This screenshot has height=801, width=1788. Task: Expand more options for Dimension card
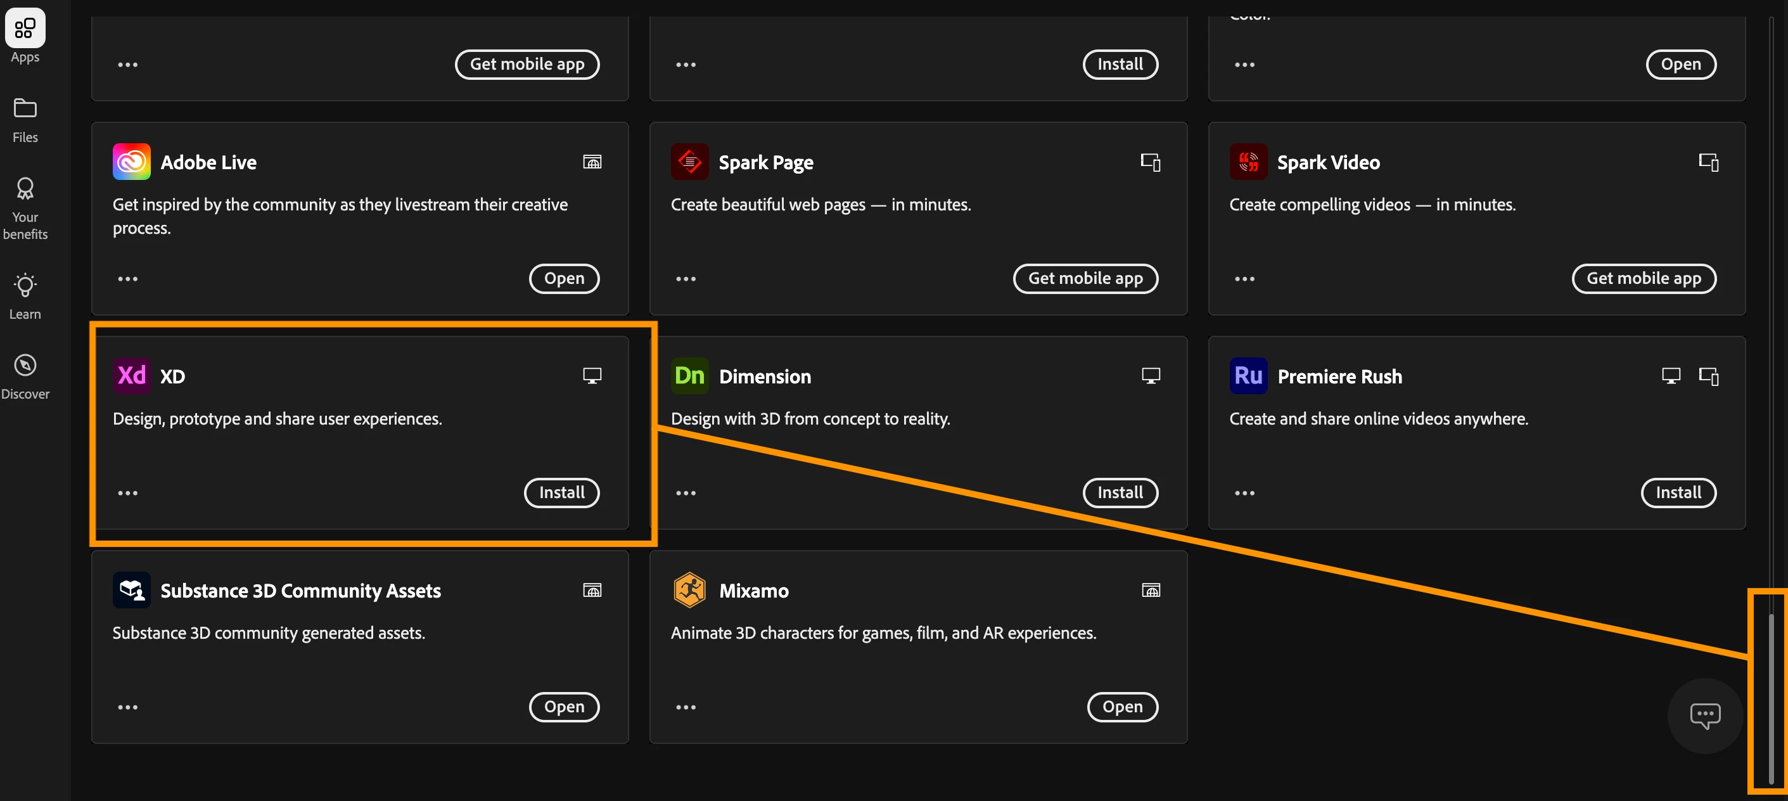(x=686, y=493)
